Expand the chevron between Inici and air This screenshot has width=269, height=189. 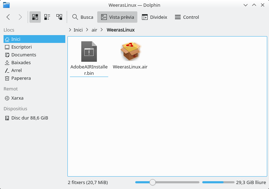[87, 30]
